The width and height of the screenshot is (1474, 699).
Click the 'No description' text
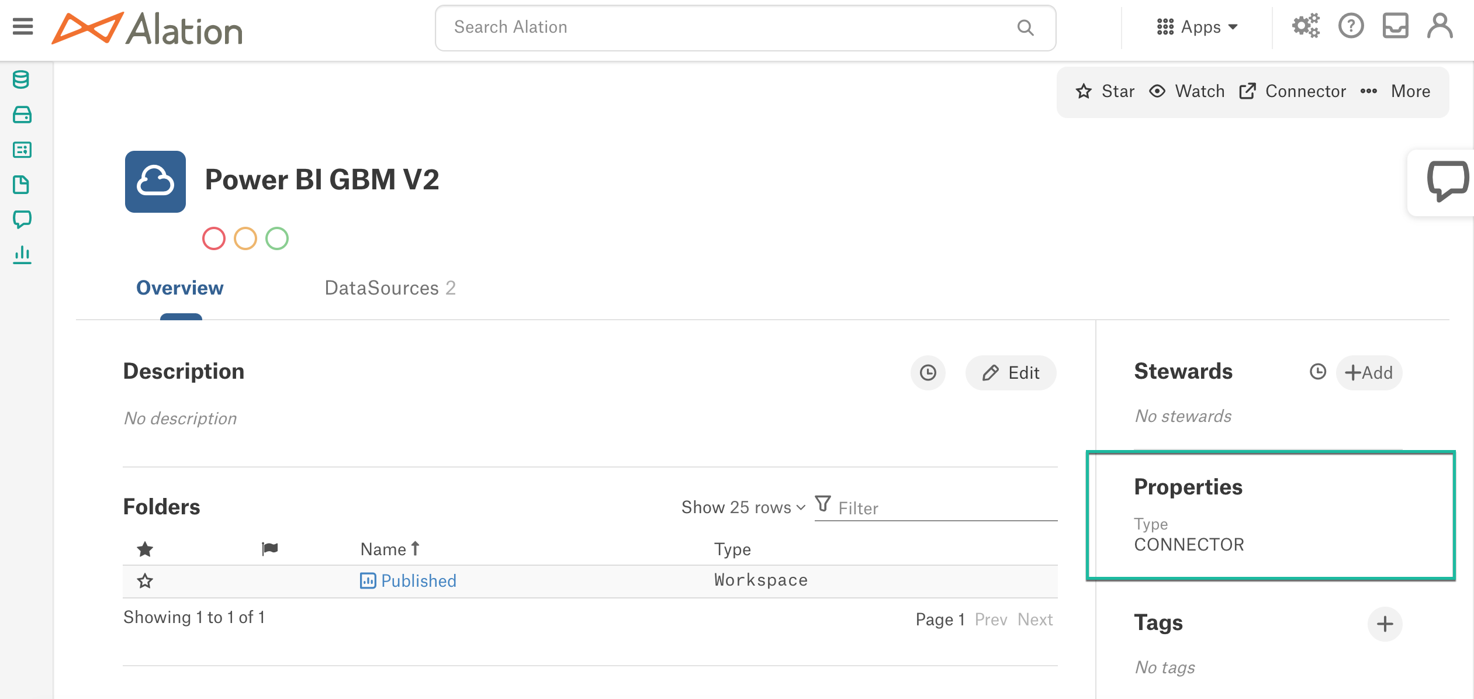point(180,418)
